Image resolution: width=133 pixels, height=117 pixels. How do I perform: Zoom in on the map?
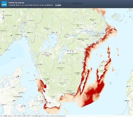[x=3, y=11]
